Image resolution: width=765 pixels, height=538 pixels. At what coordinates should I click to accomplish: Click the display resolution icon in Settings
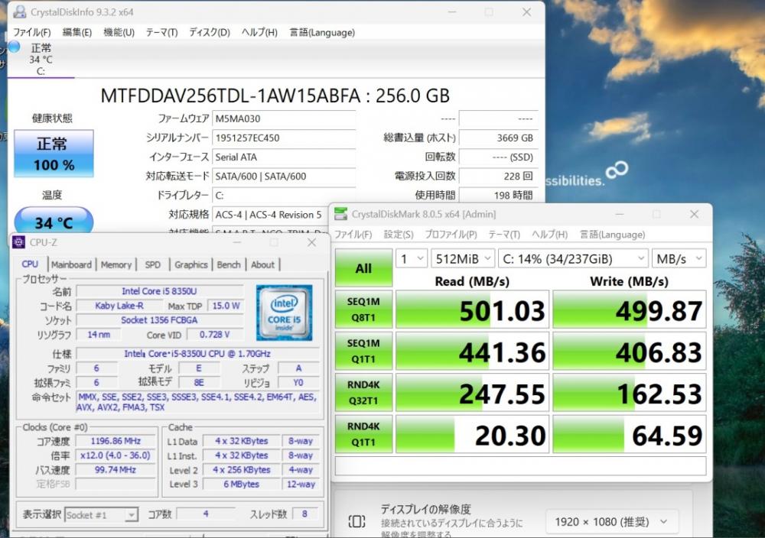(356, 521)
